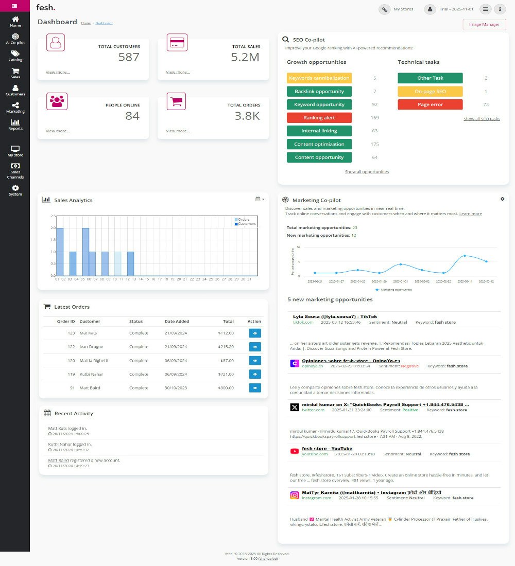Click the YouTube icon on the fesh store result
The width and height of the screenshot is (515, 566).
click(x=295, y=451)
